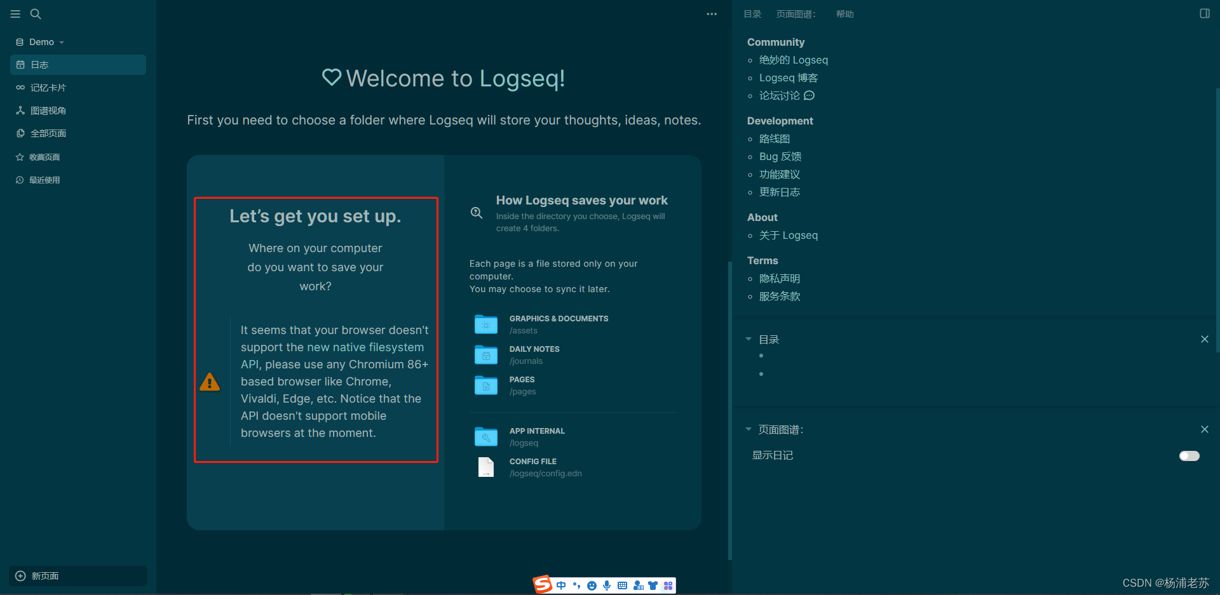
Task: Open the soft keyboard icon in IME bar
Action: [x=622, y=585]
